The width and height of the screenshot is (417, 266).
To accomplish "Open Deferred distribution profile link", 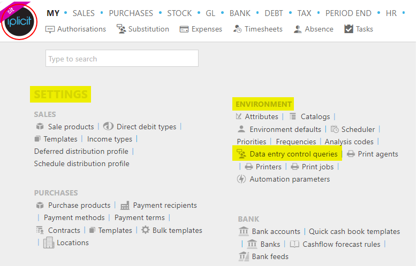I will [x=81, y=151].
